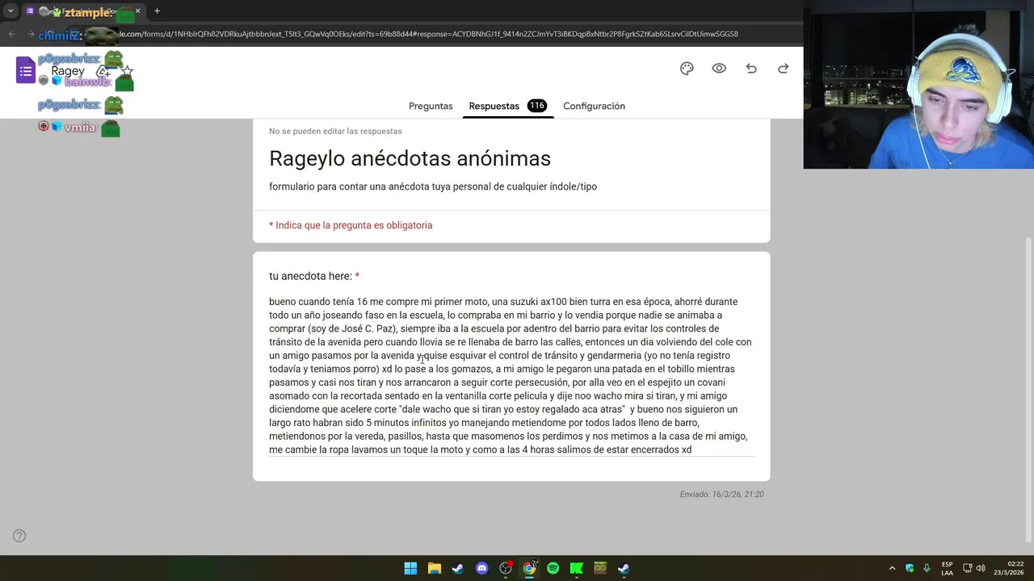Screen dimensions: 1034x581
Task: Click the network tray icon
Action: (x=967, y=568)
